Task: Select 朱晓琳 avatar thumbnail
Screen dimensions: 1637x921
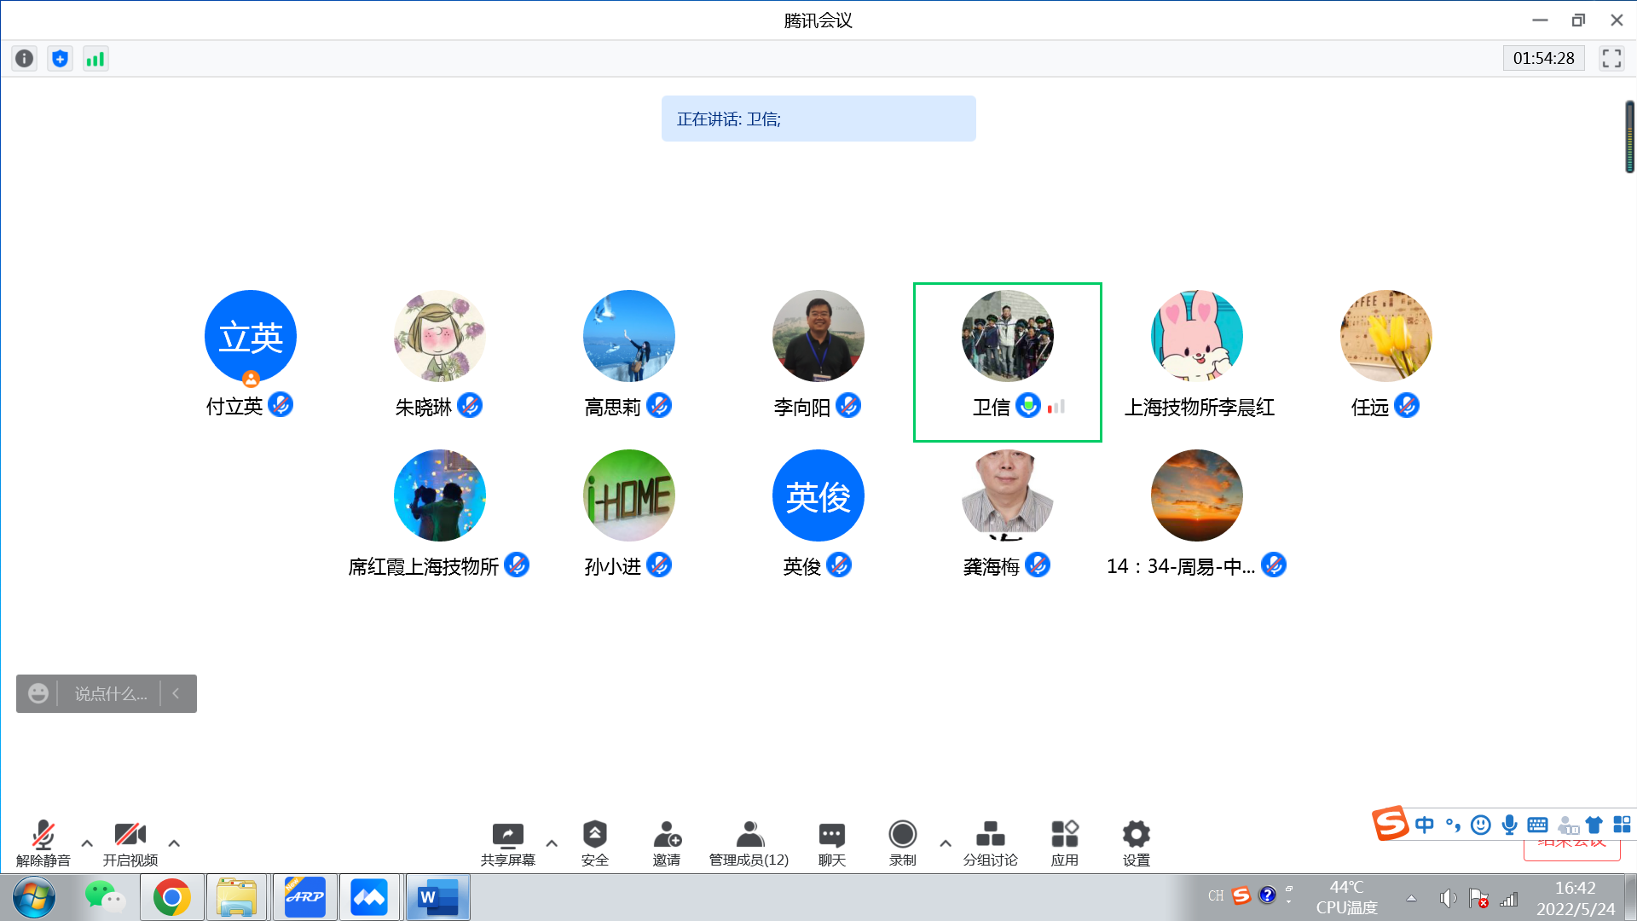Action: tap(440, 336)
